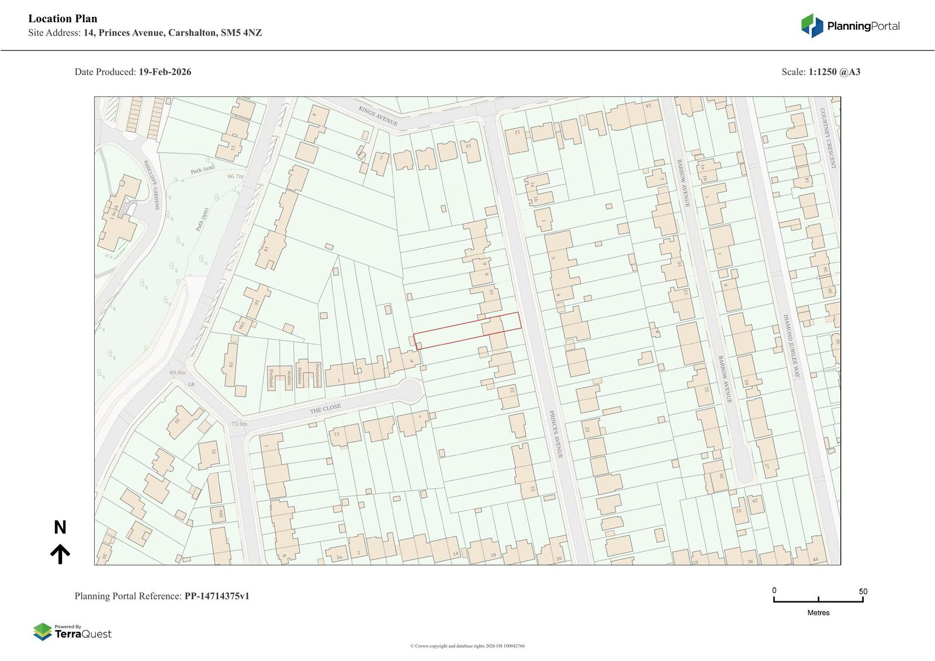Image resolution: width=935 pixels, height=661 pixels.
Task: Click the 66.7m spot height label
Action: point(235,176)
